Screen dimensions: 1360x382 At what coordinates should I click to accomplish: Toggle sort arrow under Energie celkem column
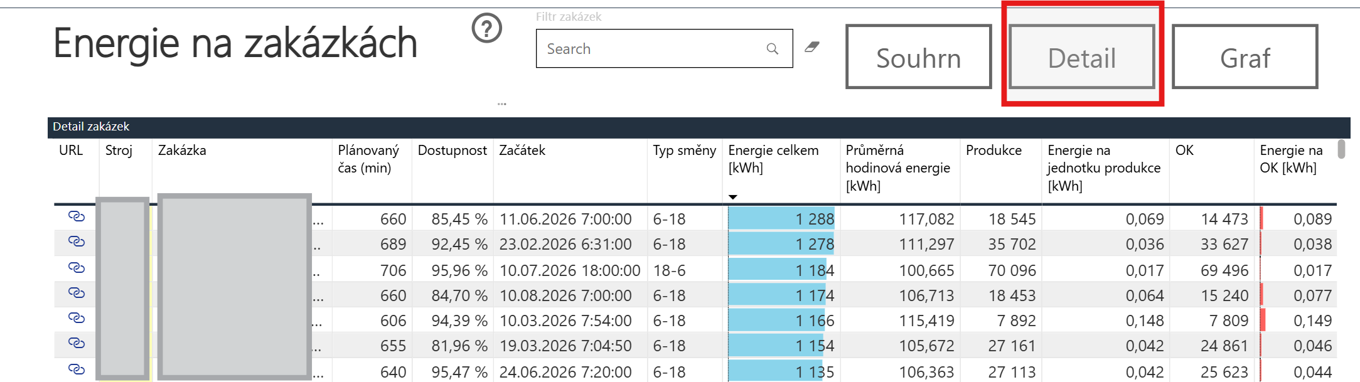click(x=732, y=197)
